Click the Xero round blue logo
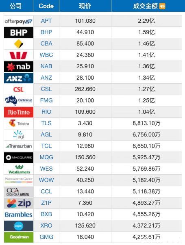The height and width of the screenshot is (245, 185). 19,226
